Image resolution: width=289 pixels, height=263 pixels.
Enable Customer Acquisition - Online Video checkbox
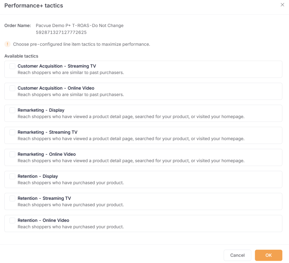pyautogui.click(x=12, y=88)
